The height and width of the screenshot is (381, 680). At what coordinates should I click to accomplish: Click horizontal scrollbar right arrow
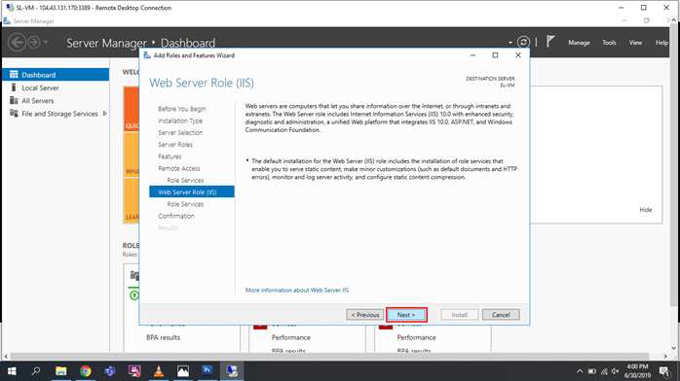(665, 357)
